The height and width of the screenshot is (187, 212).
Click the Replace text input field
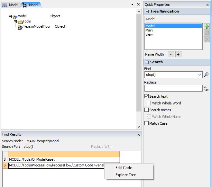click(173, 88)
